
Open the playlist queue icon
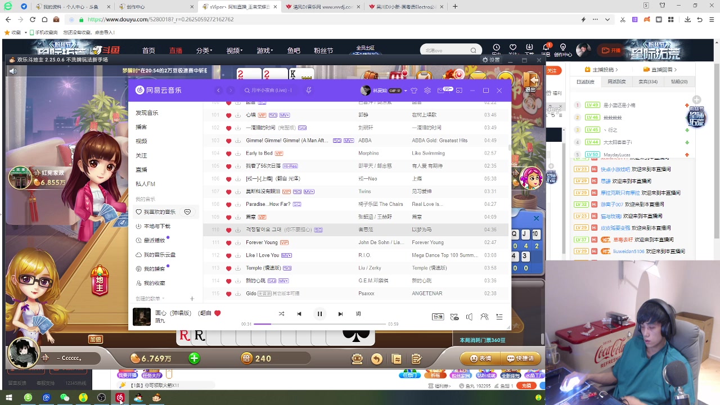pyautogui.click(x=499, y=317)
